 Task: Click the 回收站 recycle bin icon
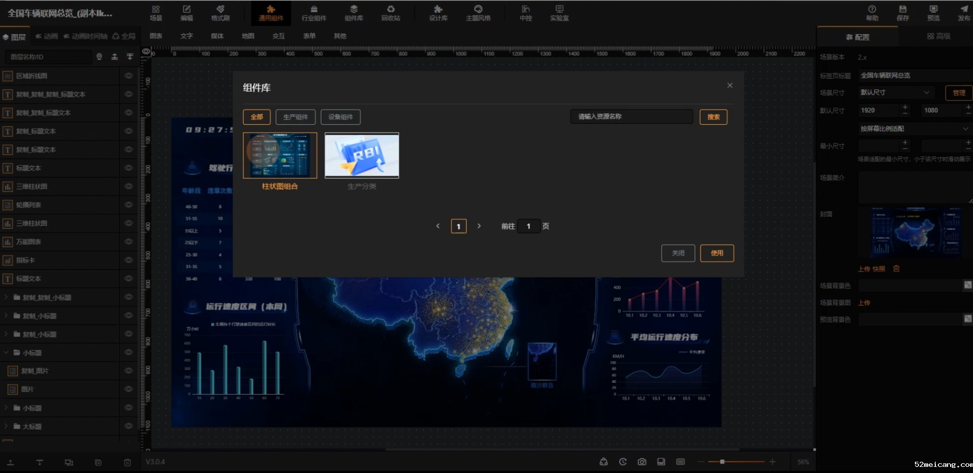tap(391, 13)
